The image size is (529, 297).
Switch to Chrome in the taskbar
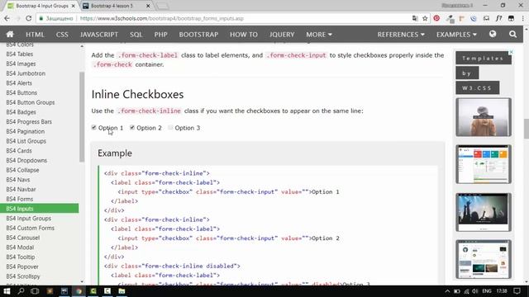coord(79,291)
